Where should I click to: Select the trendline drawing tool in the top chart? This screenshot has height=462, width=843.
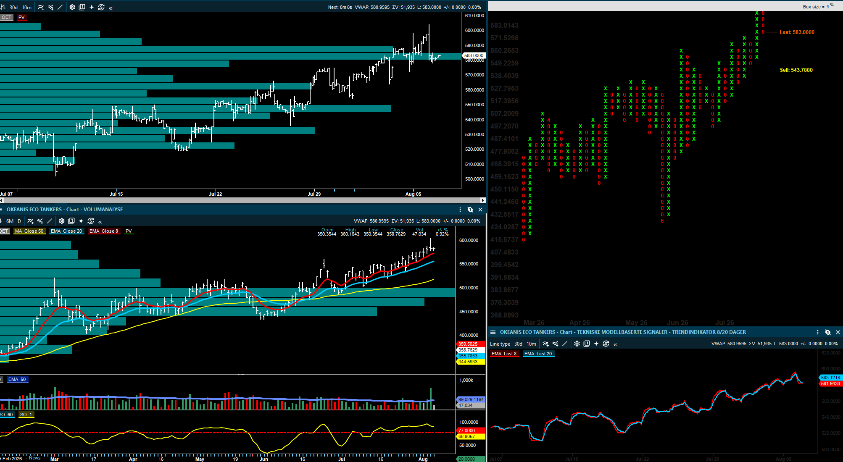[x=60, y=7]
